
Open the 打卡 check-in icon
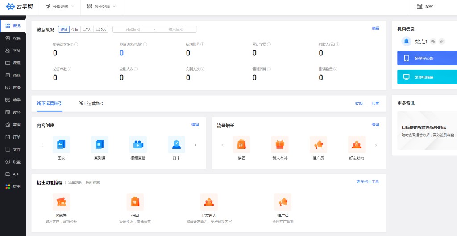(176, 144)
